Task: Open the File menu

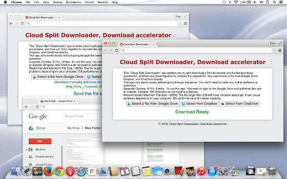Action: click(x=28, y=2)
